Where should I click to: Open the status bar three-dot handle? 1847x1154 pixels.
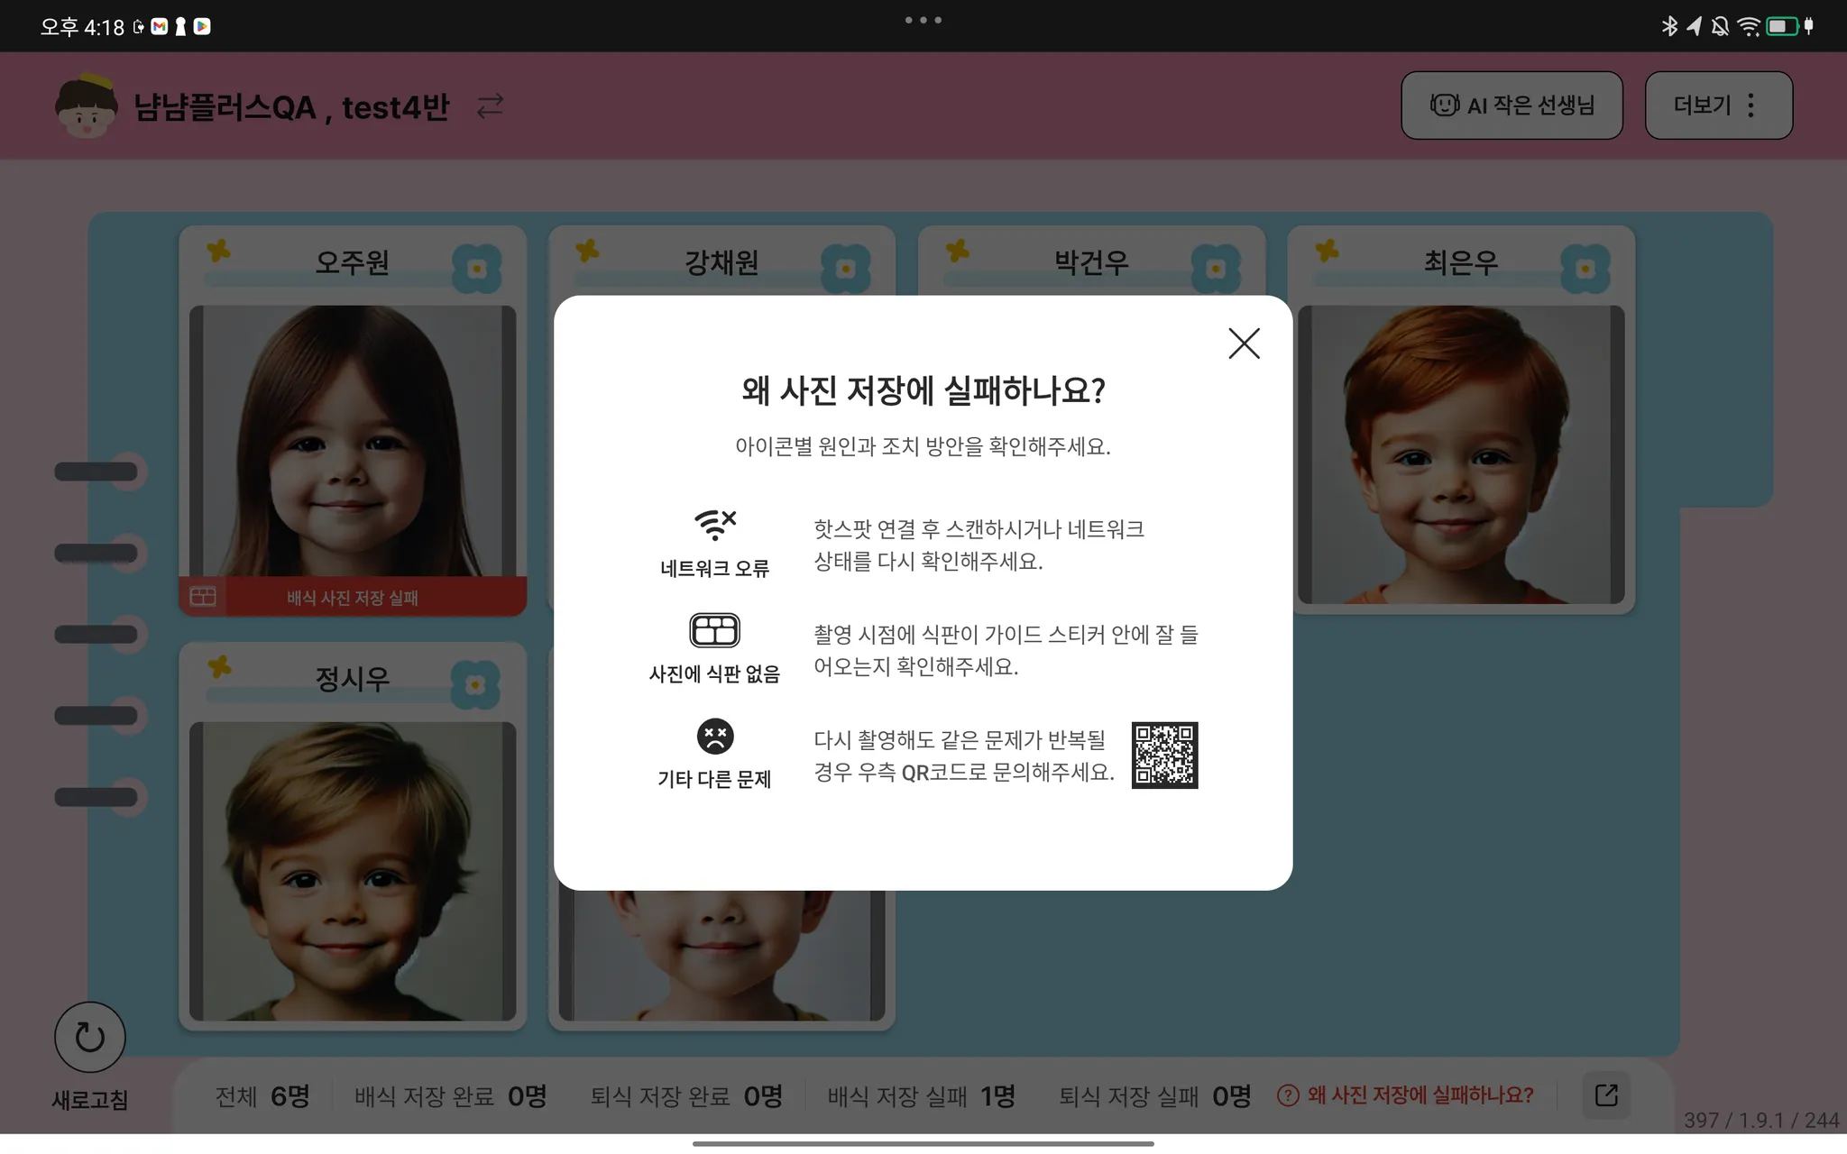click(923, 20)
